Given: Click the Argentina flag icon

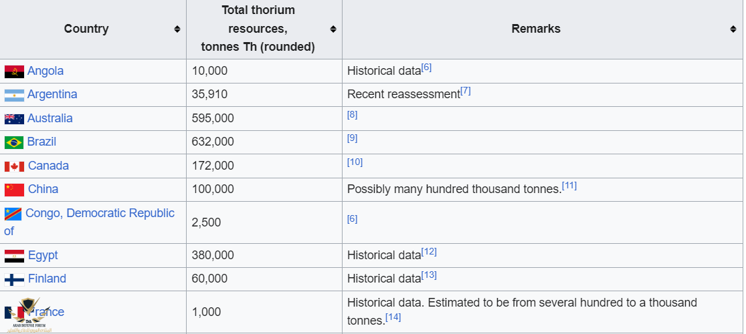Looking at the screenshot, I should click(14, 95).
